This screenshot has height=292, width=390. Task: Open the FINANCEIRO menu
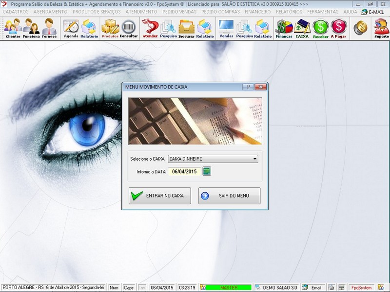click(258, 12)
